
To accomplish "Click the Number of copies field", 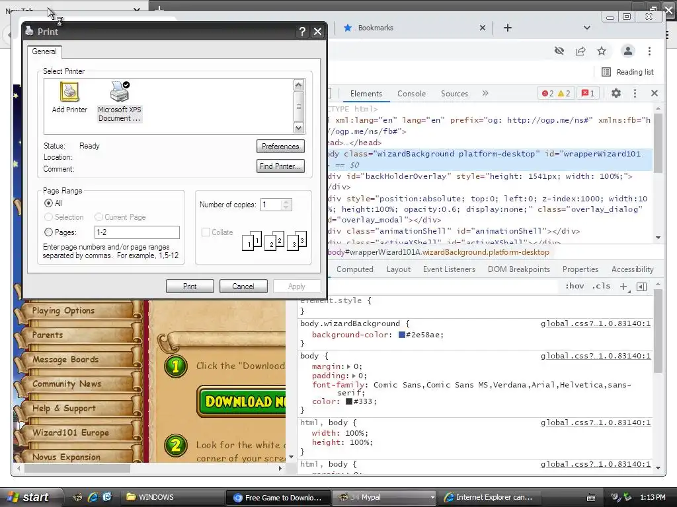I will click(271, 205).
